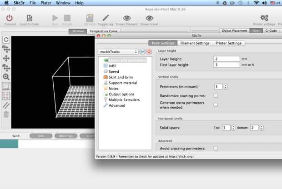Select Advanced in the settings tree
The width and height of the screenshot is (282, 189).
(114, 105)
